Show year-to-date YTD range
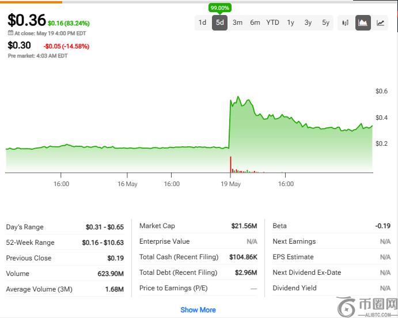Image resolution: width=398 pixels, height=318 pixels. 272,23
